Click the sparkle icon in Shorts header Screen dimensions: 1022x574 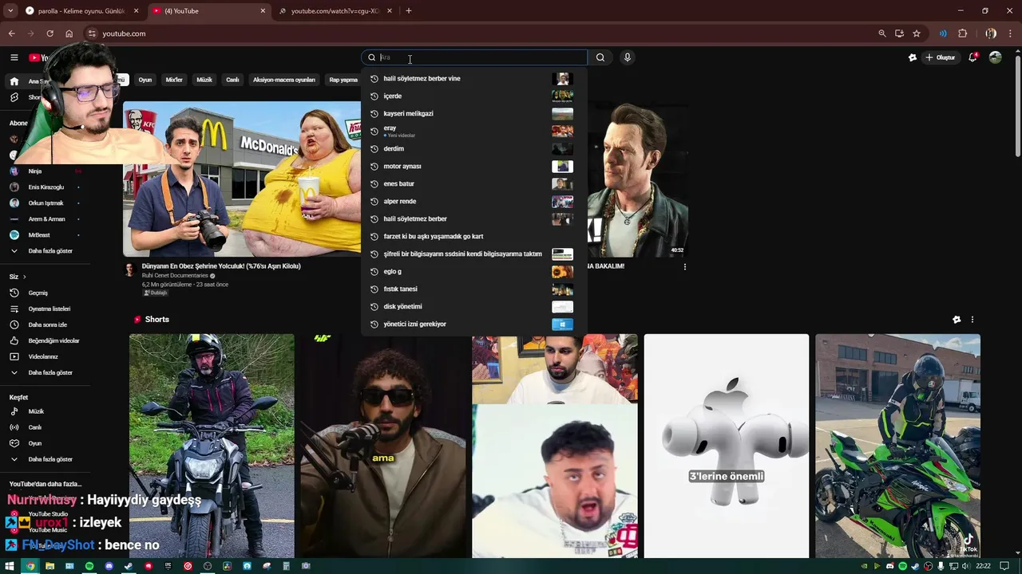957,320
